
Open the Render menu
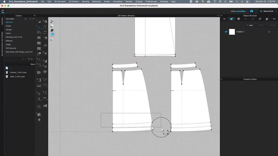click(x=129, y=1)
